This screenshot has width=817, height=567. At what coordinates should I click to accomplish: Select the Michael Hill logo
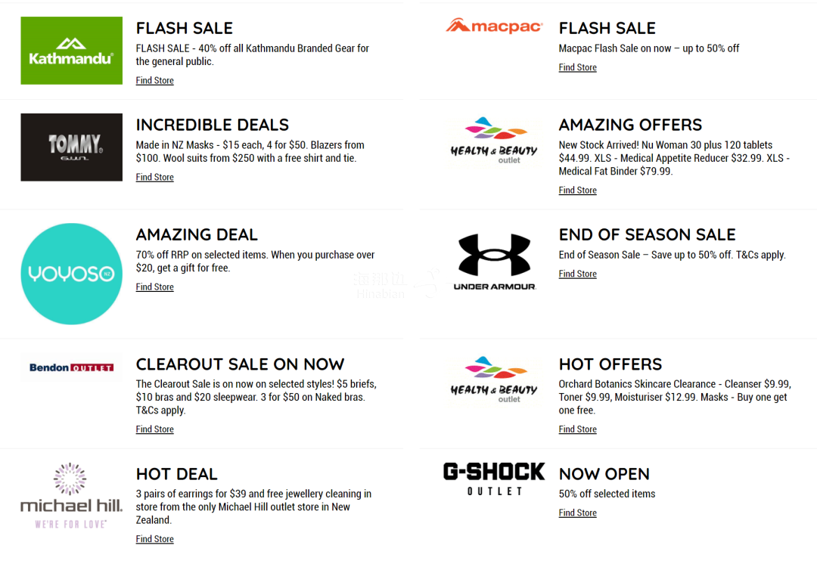[x=71, y=496]
